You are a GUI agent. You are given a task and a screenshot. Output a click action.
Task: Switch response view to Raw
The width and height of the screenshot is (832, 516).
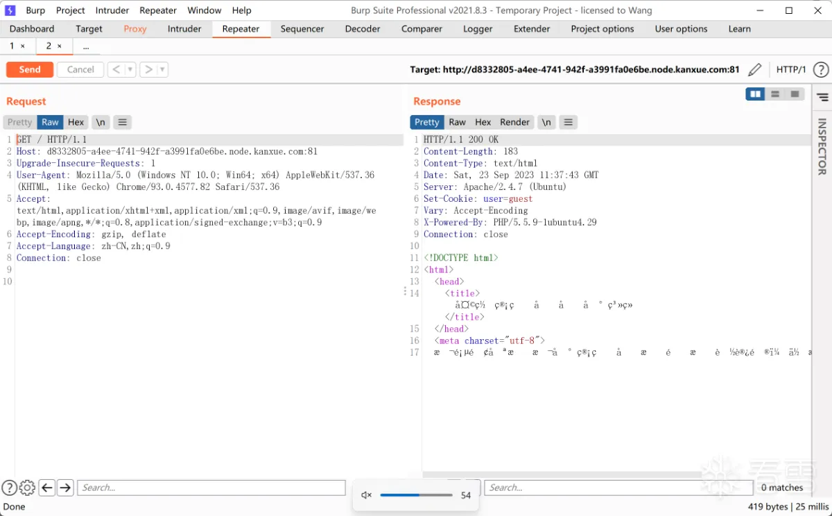coord(458,122)
